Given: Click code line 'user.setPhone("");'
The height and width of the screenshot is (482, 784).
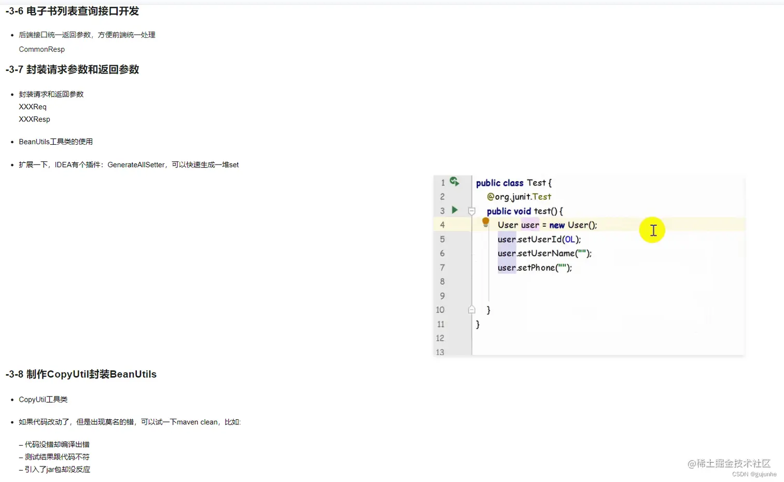Looking at the screenshot, I should [x=535, y=268].
